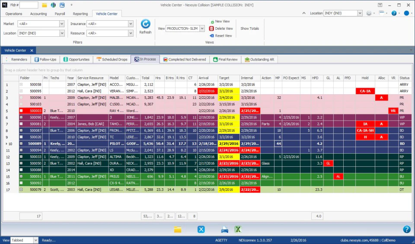Expand row for folder 500058
The width and height of the screenshot is (415, 244).
(21, 85)
